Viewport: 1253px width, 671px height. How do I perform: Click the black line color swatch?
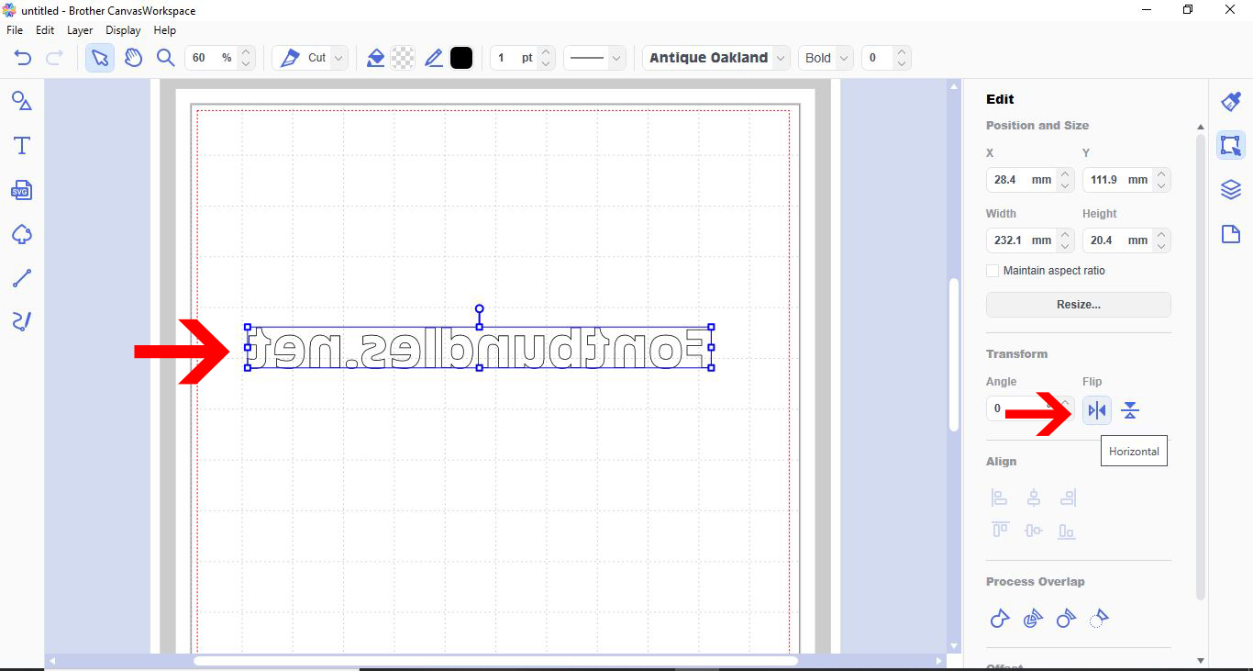click(461, 58)
